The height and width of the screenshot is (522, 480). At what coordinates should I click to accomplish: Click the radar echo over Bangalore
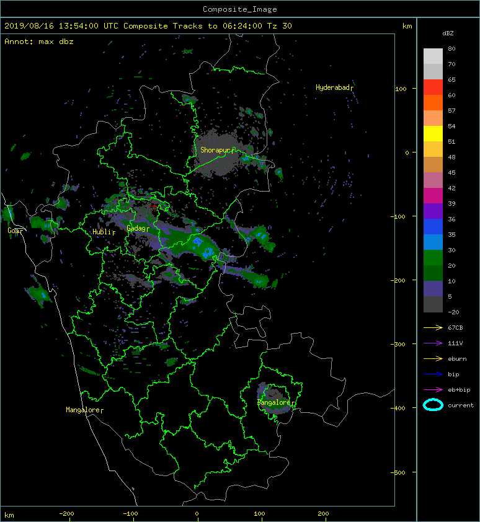click(x=274, y=398)
